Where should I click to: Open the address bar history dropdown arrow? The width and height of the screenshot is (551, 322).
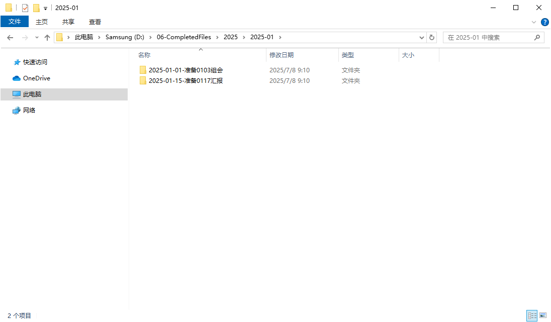click(x=422, y=37)
